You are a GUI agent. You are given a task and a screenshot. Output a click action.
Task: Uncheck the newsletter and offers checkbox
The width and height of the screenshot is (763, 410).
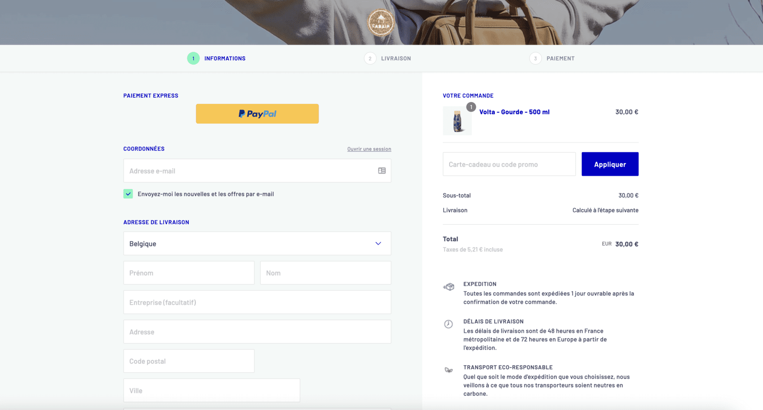(128, 194)
